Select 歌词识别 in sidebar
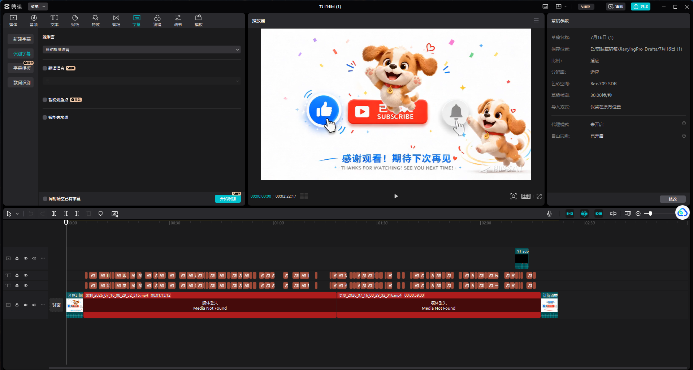This screenshot has height=370, width=693. coord(21,82)
